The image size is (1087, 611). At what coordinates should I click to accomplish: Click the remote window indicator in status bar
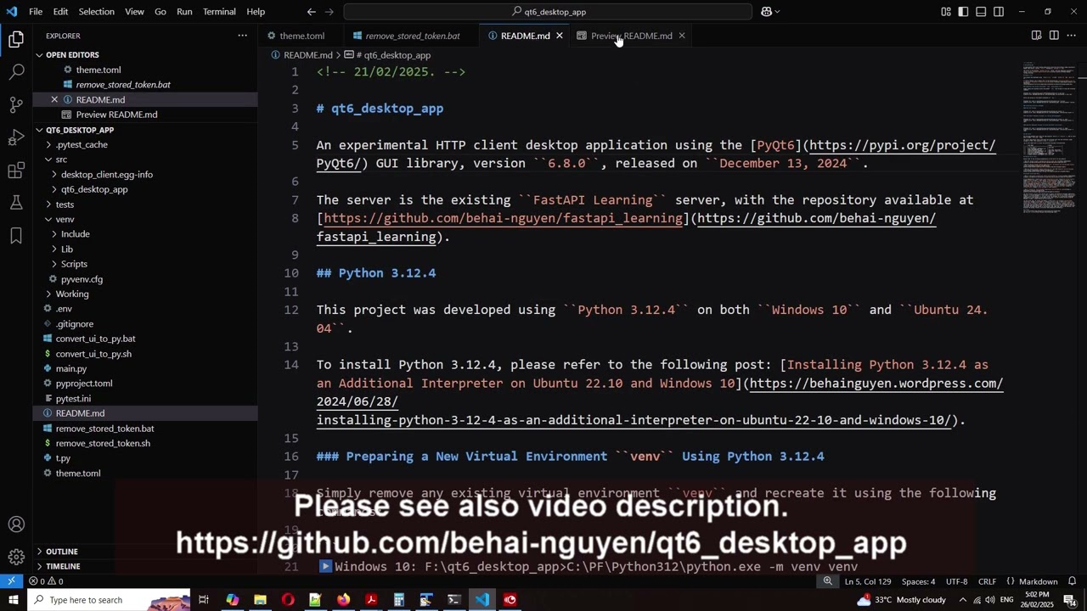pos(11,581)
